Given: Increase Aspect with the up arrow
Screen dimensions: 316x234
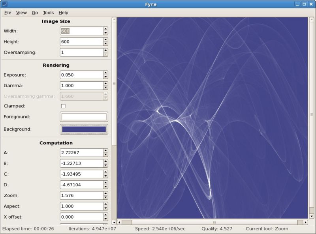Looking at the screenshot, I should tap(105, 204).
